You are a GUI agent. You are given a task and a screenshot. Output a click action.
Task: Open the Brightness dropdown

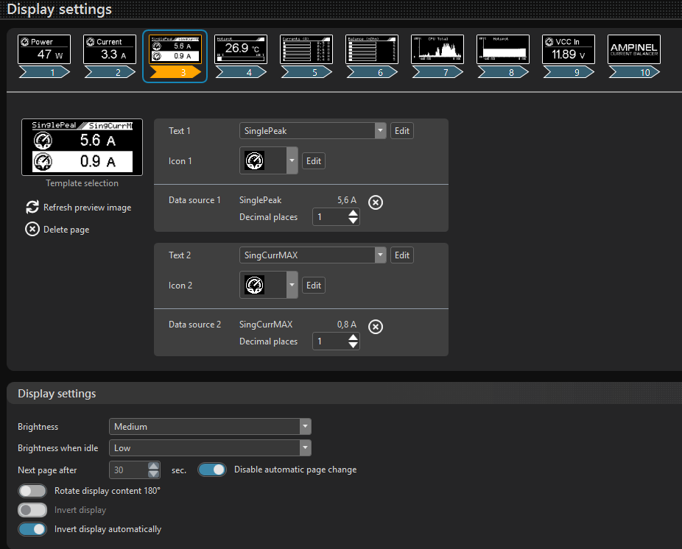pyautogui.click(x=210, y=427)
